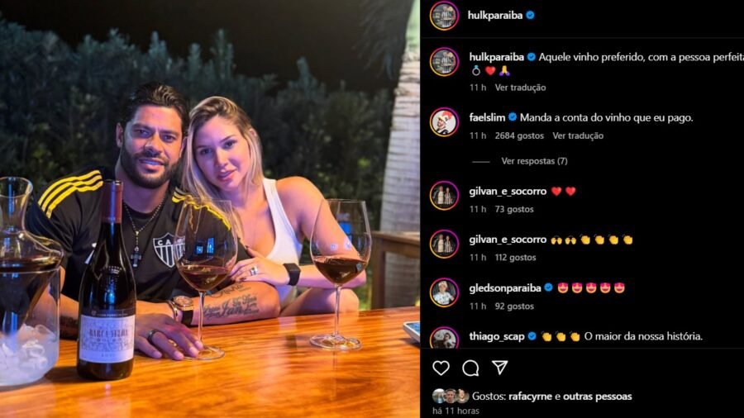Translate faelslim comment with Ver tradução

578,136
